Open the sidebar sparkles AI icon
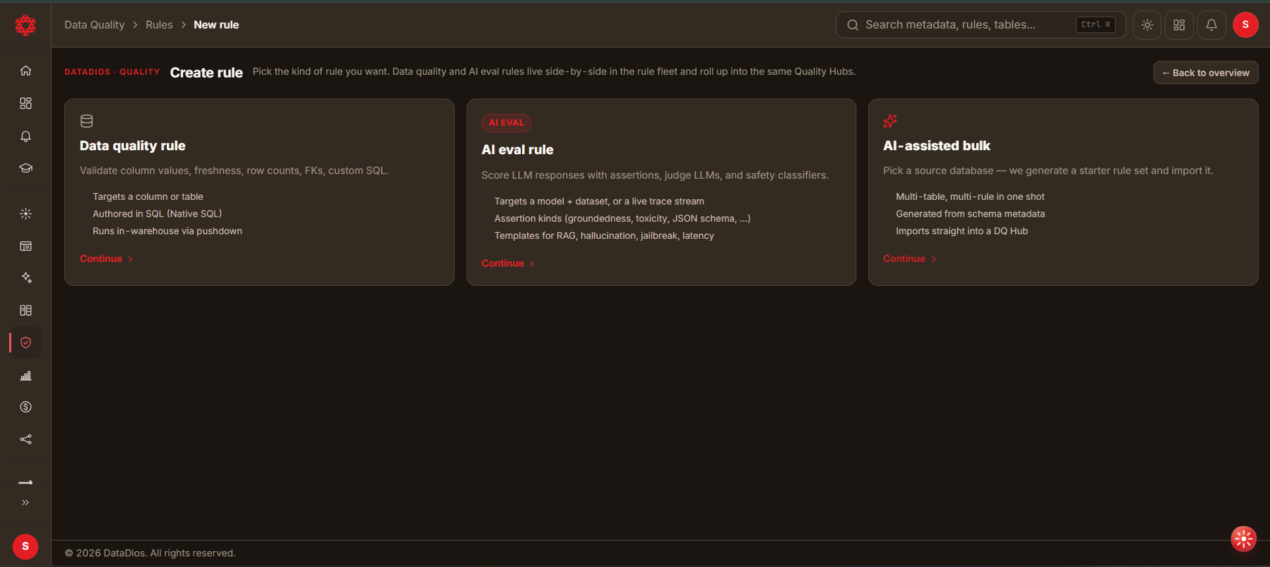The height and width of the screenshot is (567, 1270). click(26, 278)
